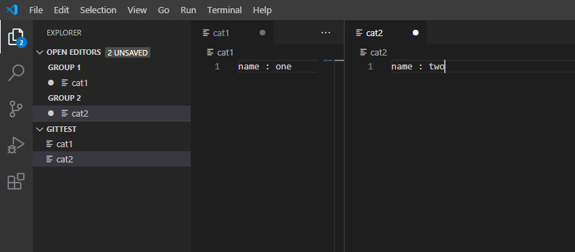
Task: Open cat1 file in GITTEST folder
Action: click(x=111, y=144)
